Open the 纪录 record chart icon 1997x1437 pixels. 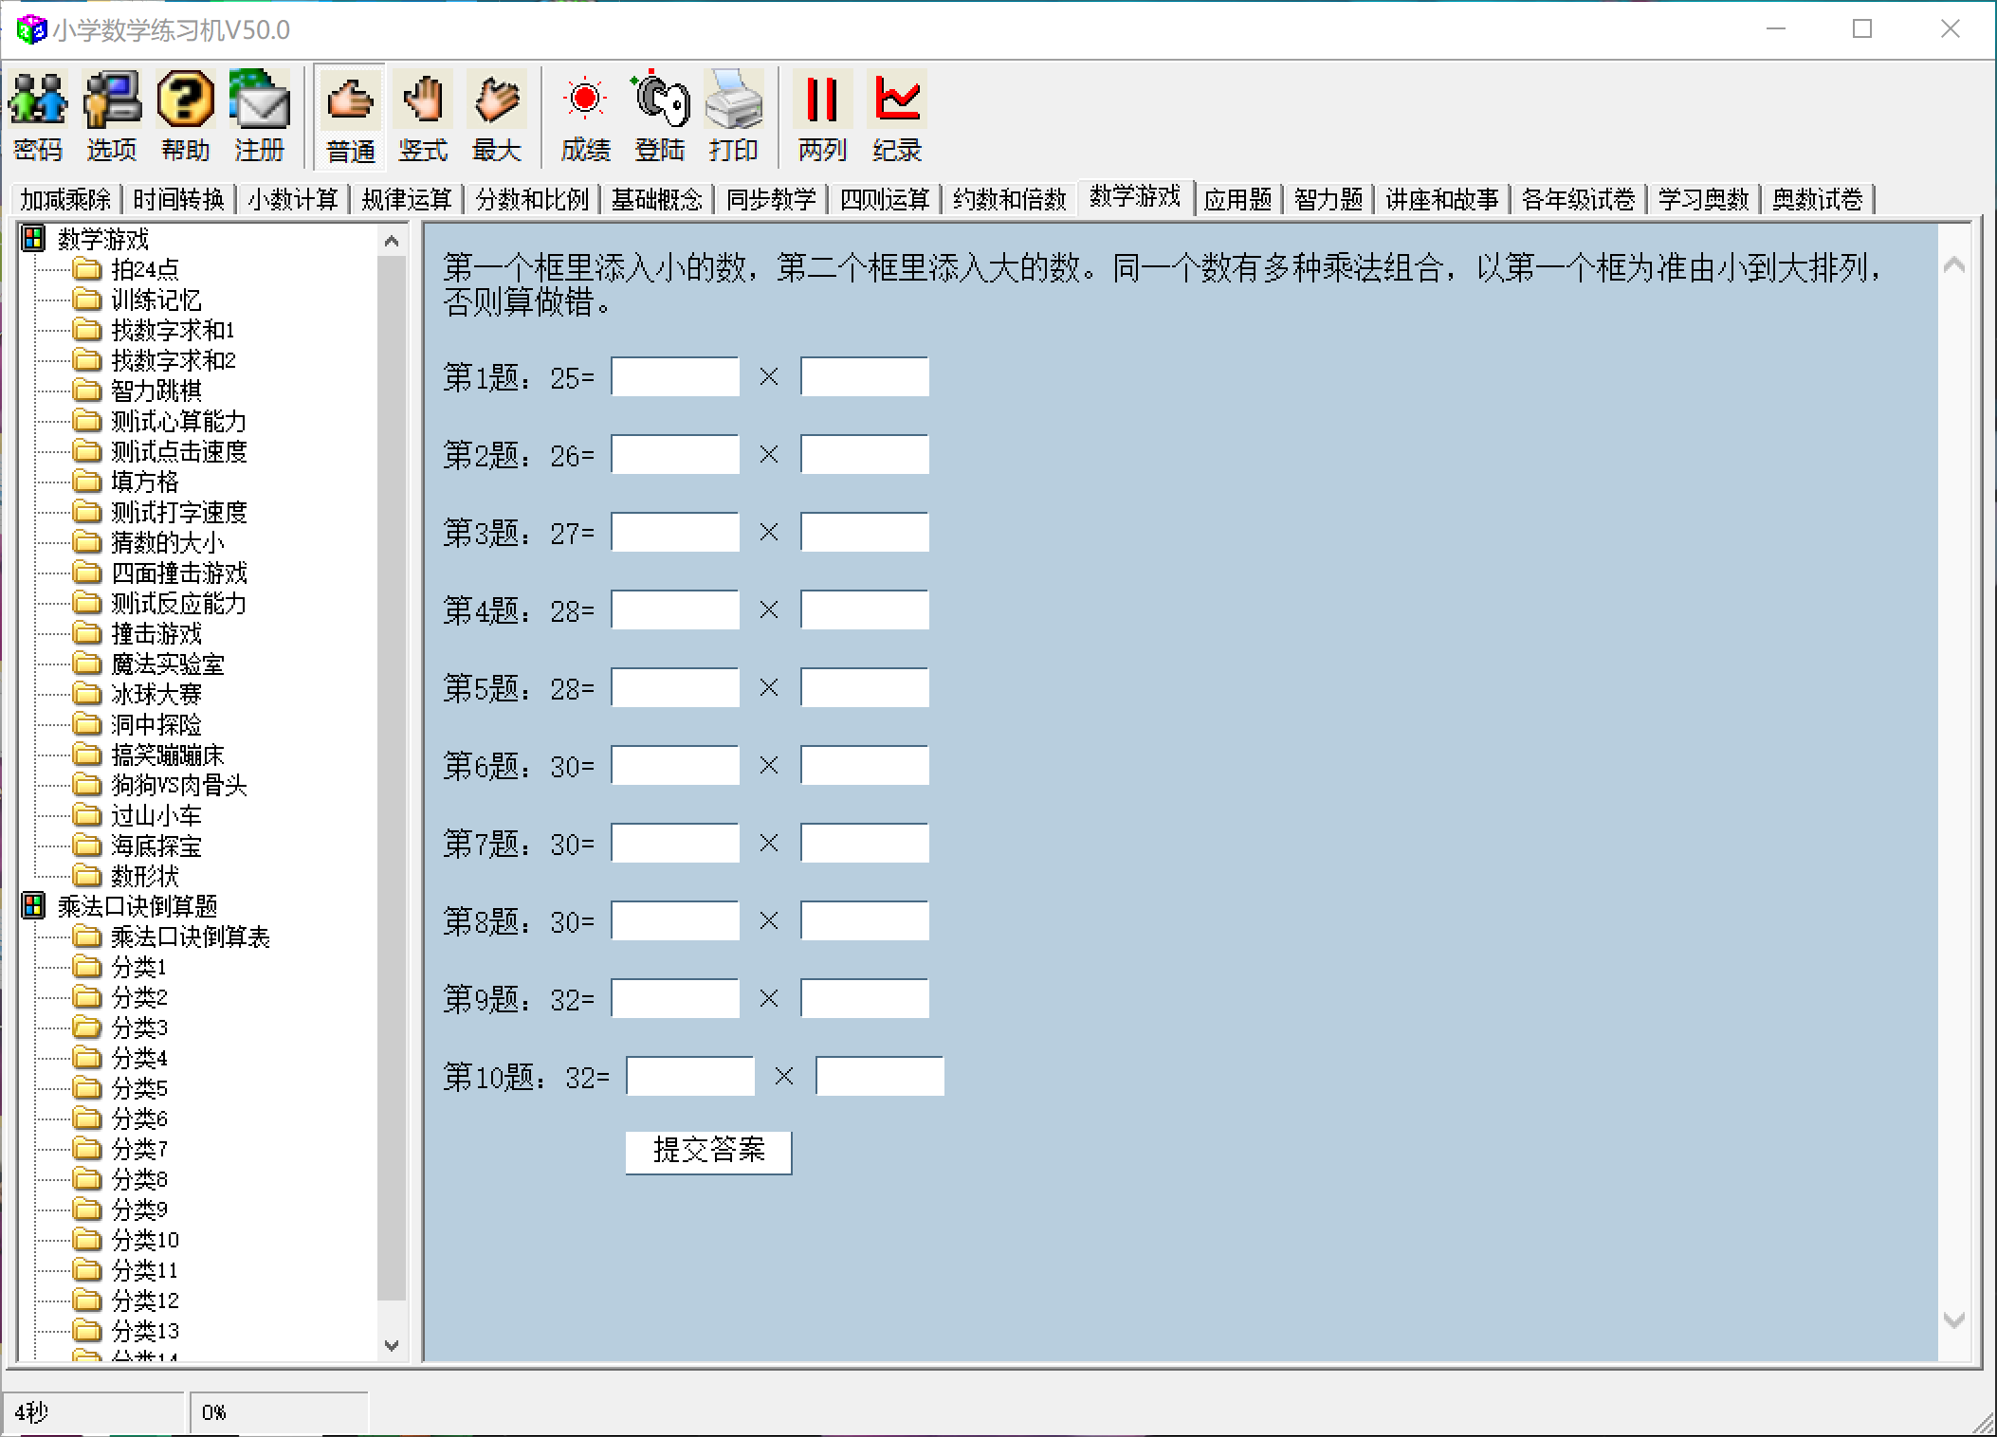[x=897, y=116]
